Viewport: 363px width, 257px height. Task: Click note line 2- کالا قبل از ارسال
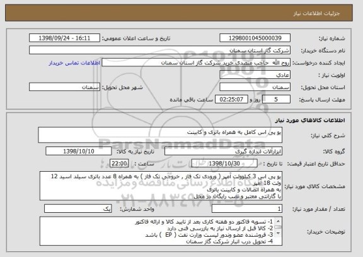coord(220,229)
